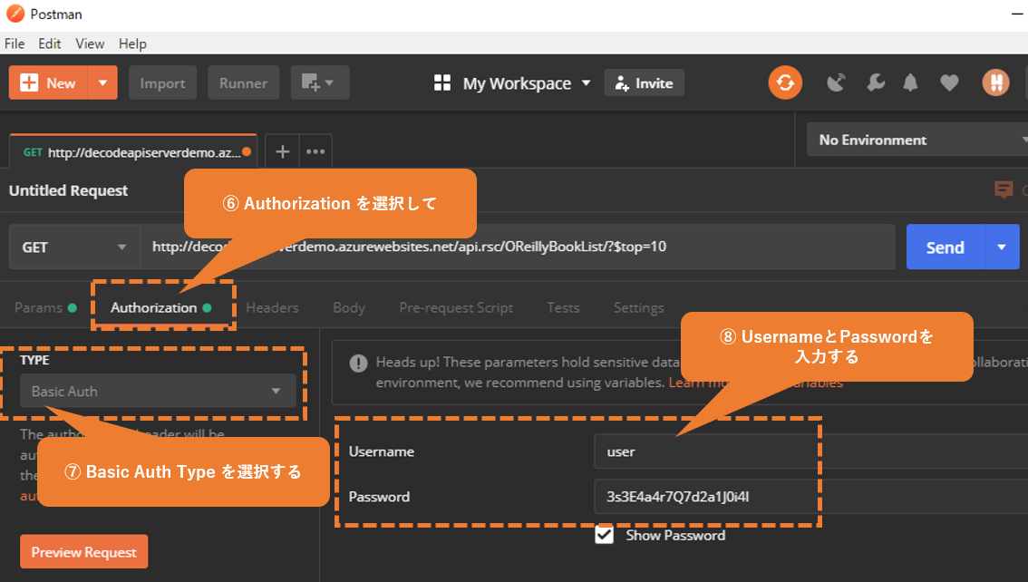Viewport: 1028px width, 582px height.
Task: Expand the New button dropdown arrow
Action: 103,82
